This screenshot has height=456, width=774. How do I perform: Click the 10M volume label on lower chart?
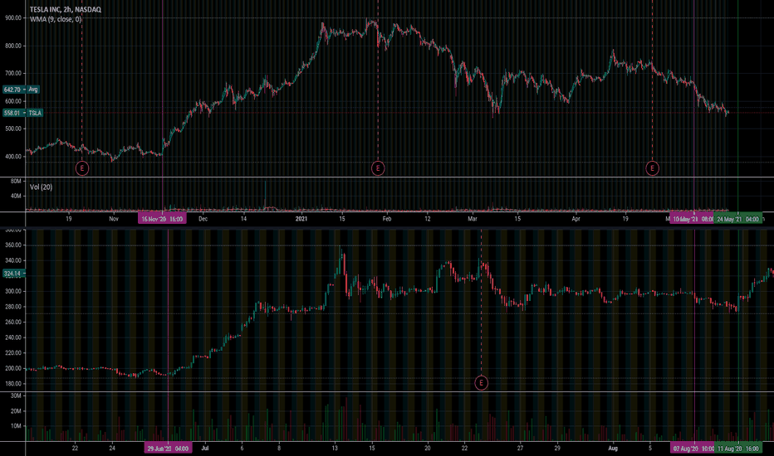tap(16, 426)
